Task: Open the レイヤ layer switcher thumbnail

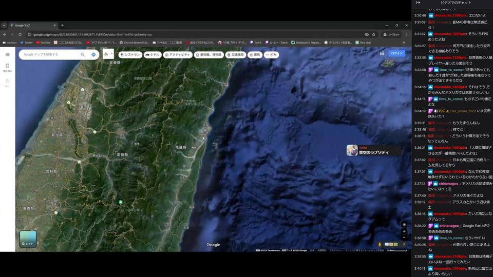Action: (x=28, y=239)
